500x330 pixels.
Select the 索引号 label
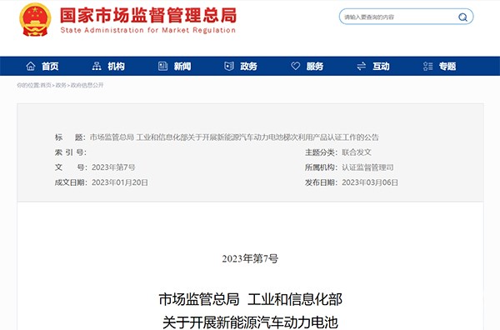(70, 152)
